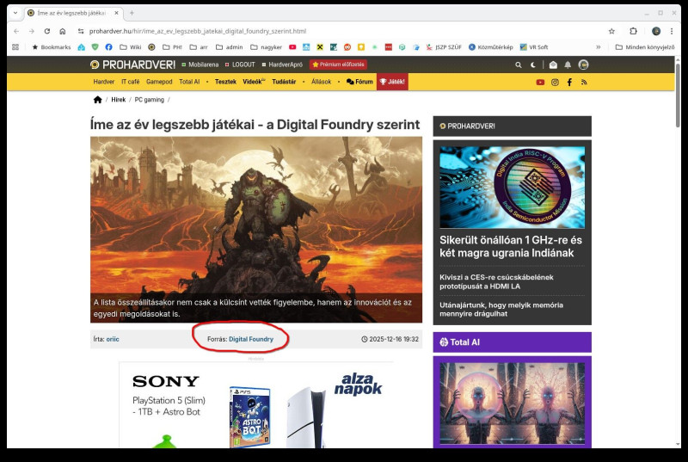This screenshot has height=462, width=688.
Task: Open the Facebook bookmark icon
Action: point(108,47)
